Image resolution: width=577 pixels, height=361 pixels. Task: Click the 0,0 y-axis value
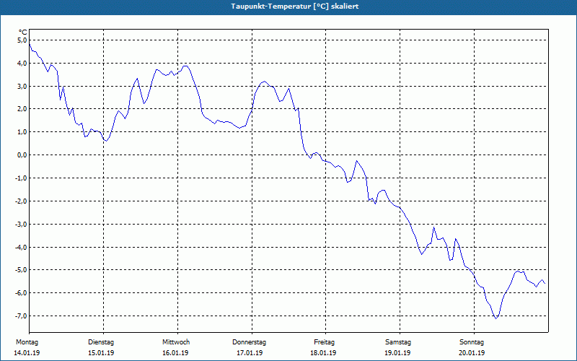tap(22, 155)
